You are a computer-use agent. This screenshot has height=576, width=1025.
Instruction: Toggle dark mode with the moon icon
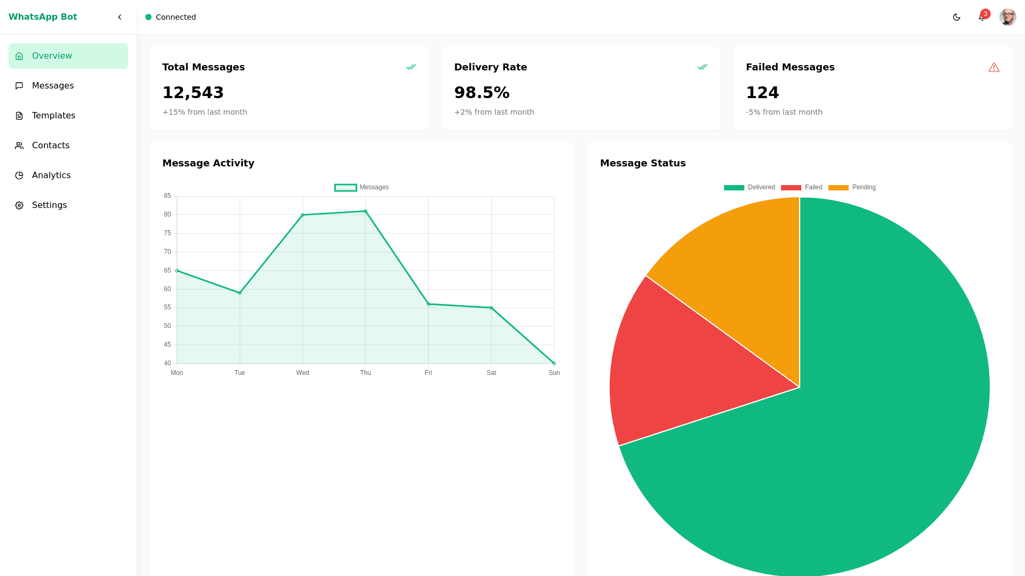pyautogui.click(x=956, y=17)
